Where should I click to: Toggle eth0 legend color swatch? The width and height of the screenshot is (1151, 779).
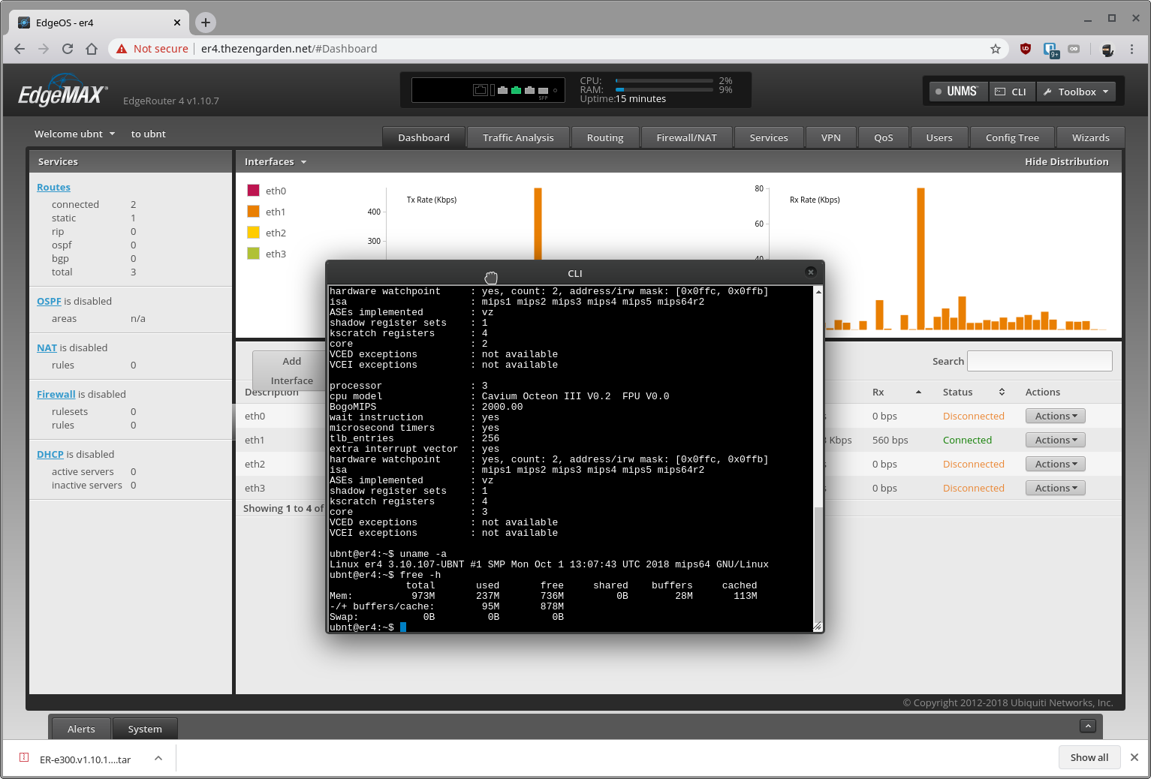[253, 191]
